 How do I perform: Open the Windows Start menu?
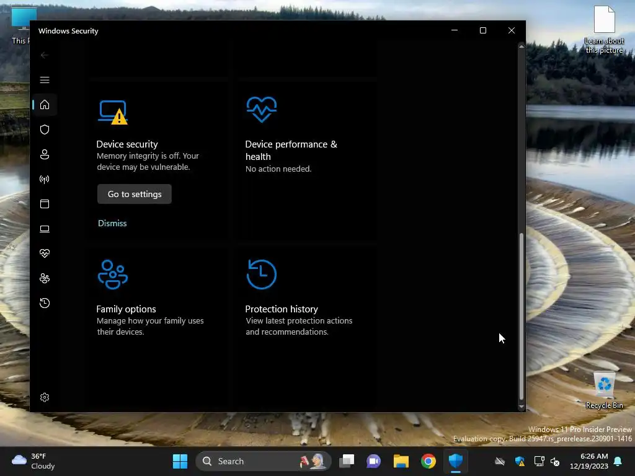(180, 461)
